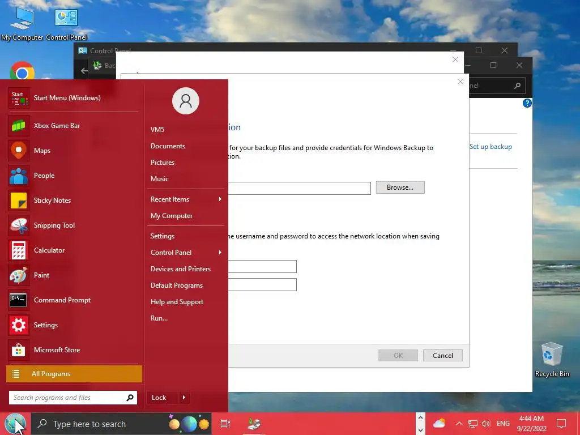
Task: Expand the Recent Items submenu arrow
Action: (x=220, y=199)
